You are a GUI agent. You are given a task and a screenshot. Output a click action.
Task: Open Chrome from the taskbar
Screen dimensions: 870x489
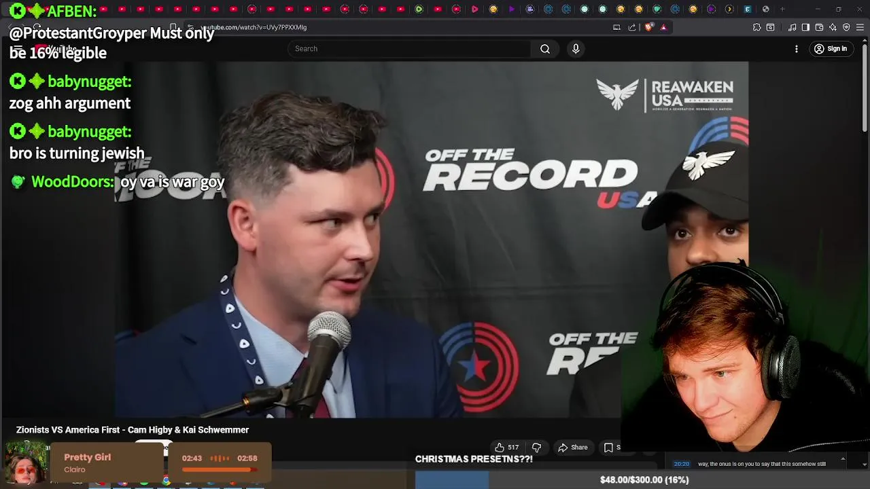pyautogui.click(x=166, y=481)
